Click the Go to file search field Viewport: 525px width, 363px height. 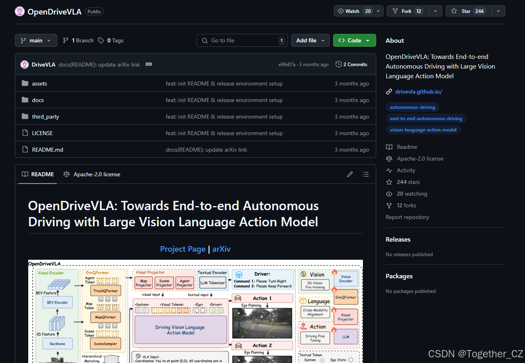click(242, 40)
